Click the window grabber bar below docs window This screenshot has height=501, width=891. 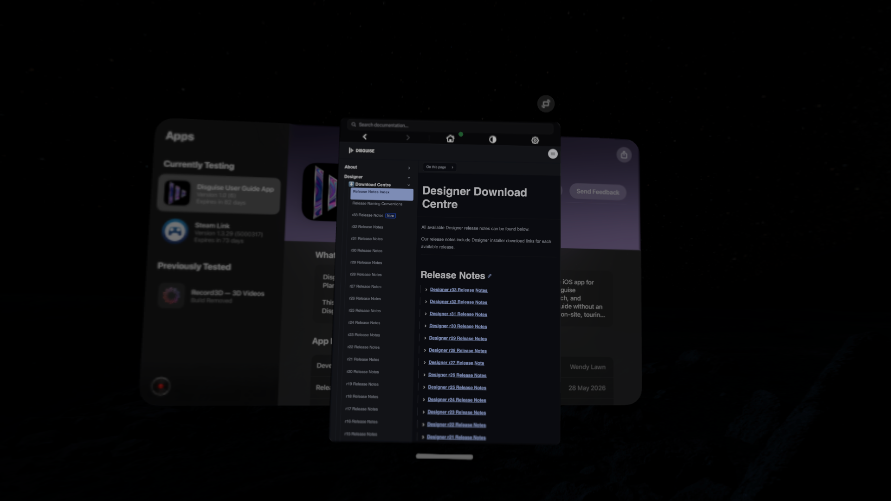pos(445,456)
